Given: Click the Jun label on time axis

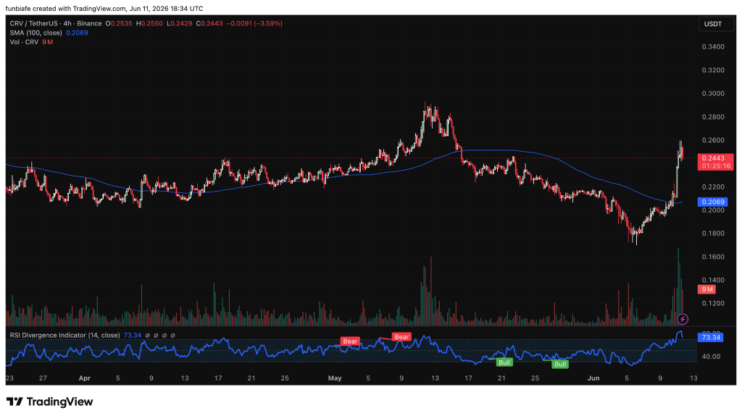Looking at the screenshot, I should point(593,378).
